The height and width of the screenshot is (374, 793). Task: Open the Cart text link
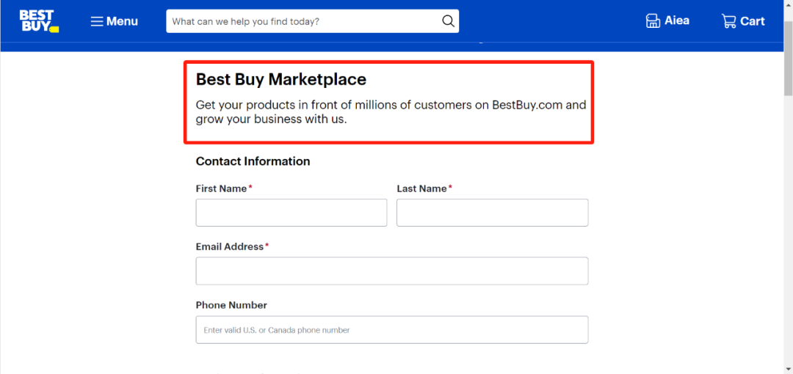pyautogui.click(x=753, y=21)
